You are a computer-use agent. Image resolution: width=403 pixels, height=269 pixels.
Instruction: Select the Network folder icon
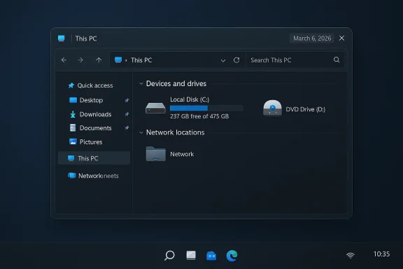[156, 154]
